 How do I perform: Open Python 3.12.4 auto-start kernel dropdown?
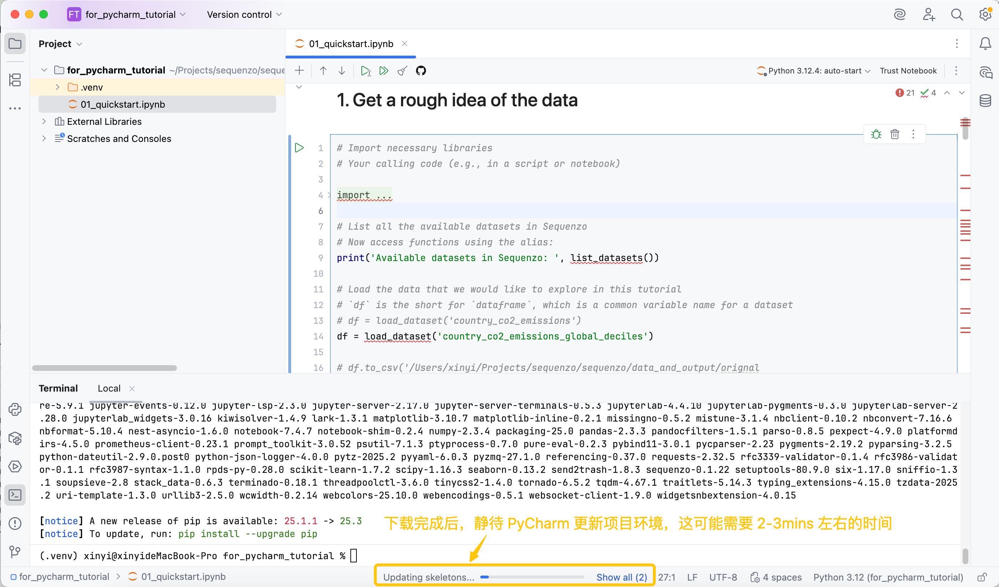tap(814, 71)
